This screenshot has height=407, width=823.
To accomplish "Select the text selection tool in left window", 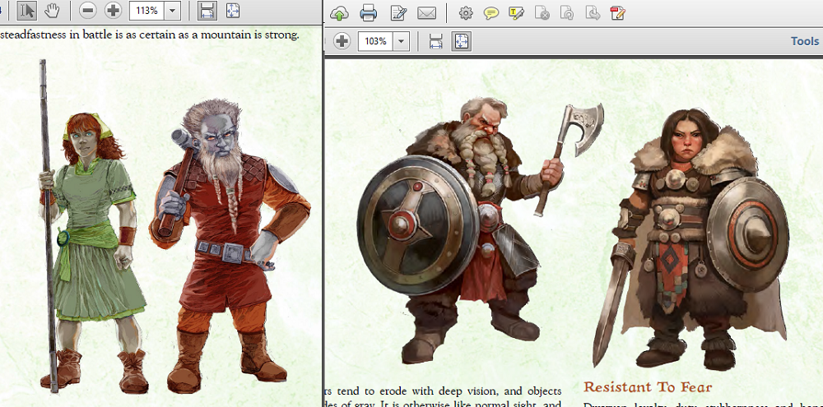I will coord(27,11).
